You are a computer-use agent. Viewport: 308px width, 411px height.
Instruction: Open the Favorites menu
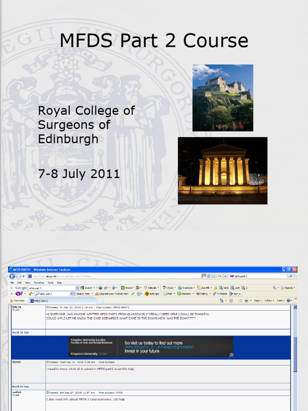(39, 283)
